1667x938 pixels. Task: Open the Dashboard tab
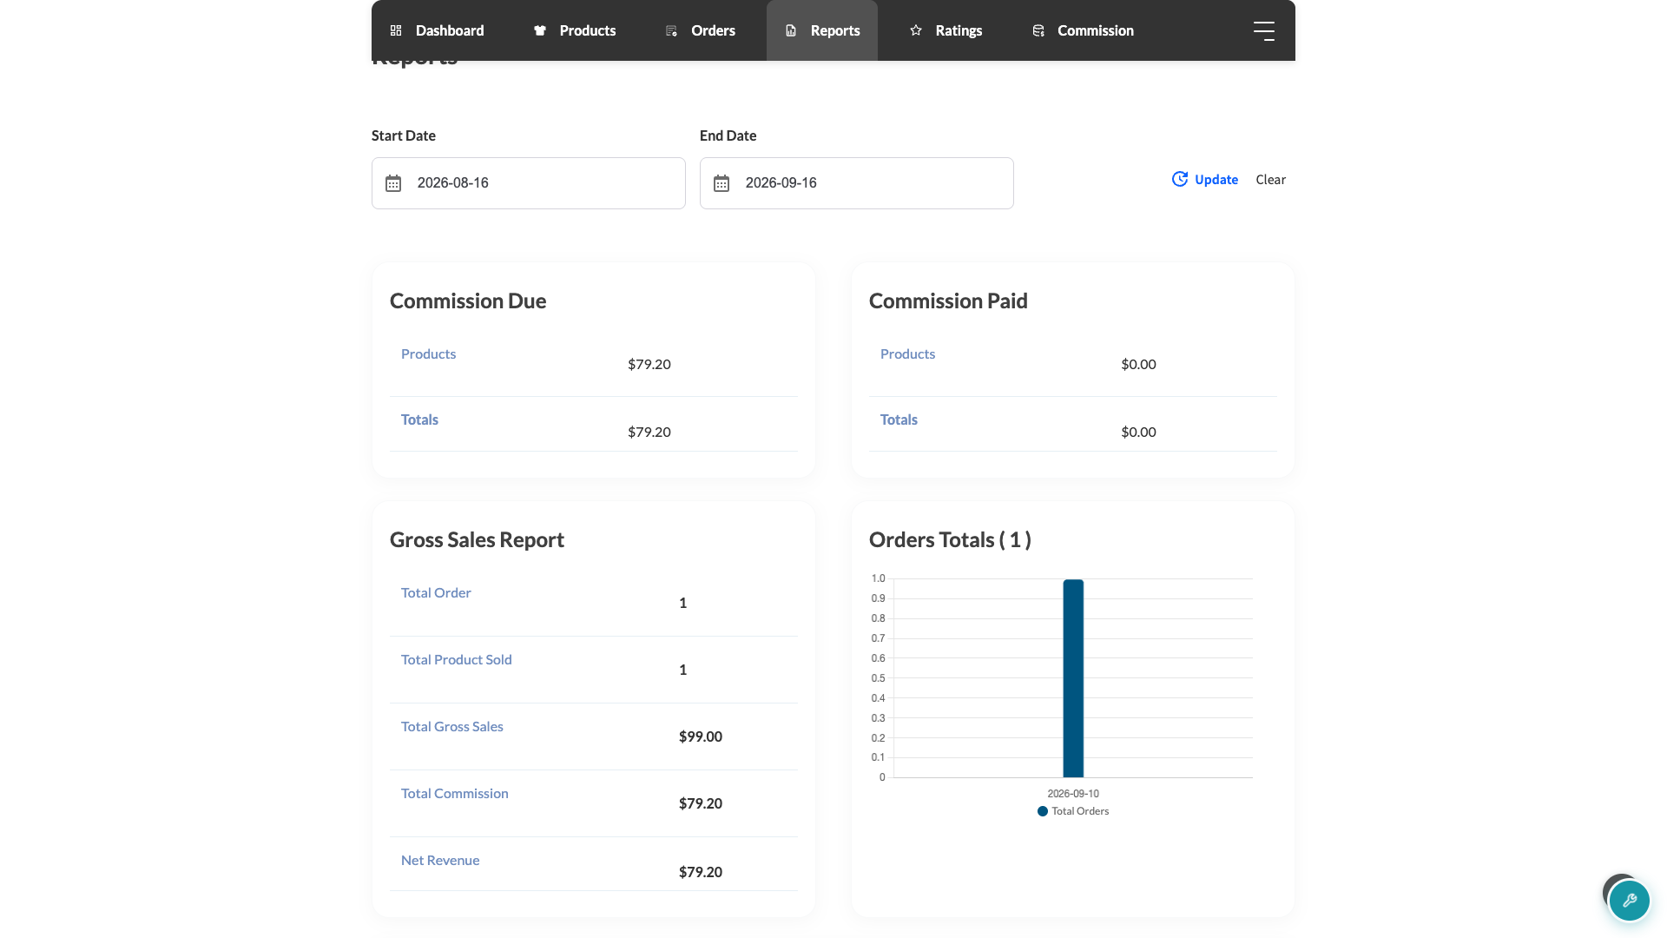coord(437,30)
